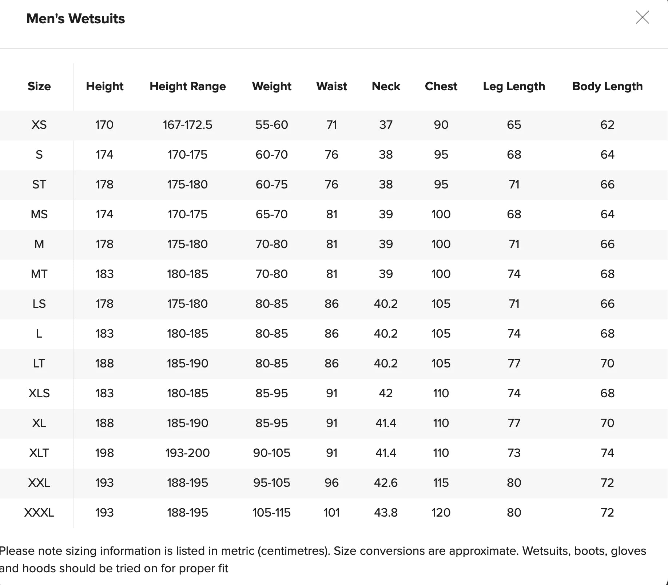Image resolution: width=668 pixels, height=585 pixels.
Task: Select the Weight column header
Action: (272, 86)
